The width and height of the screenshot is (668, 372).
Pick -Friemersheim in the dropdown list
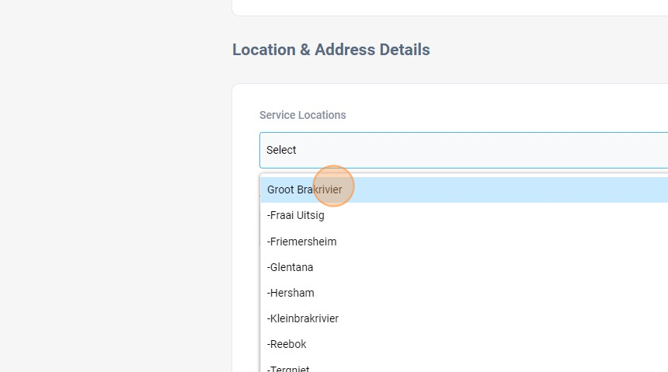(302, 242)
